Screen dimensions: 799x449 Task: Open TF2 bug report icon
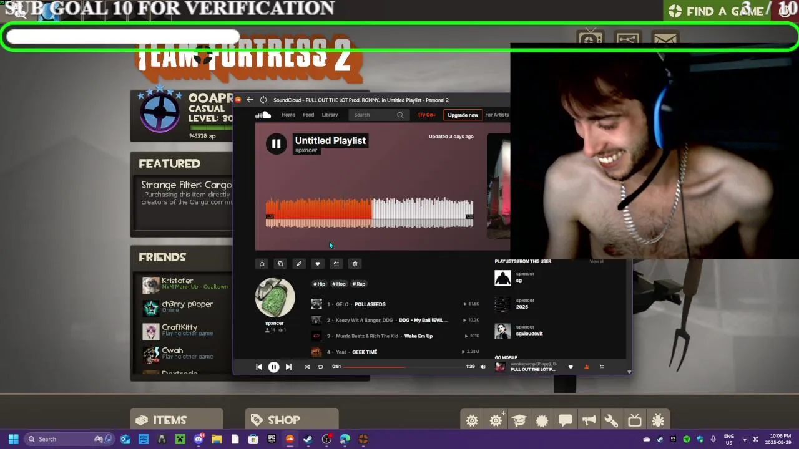657,420
